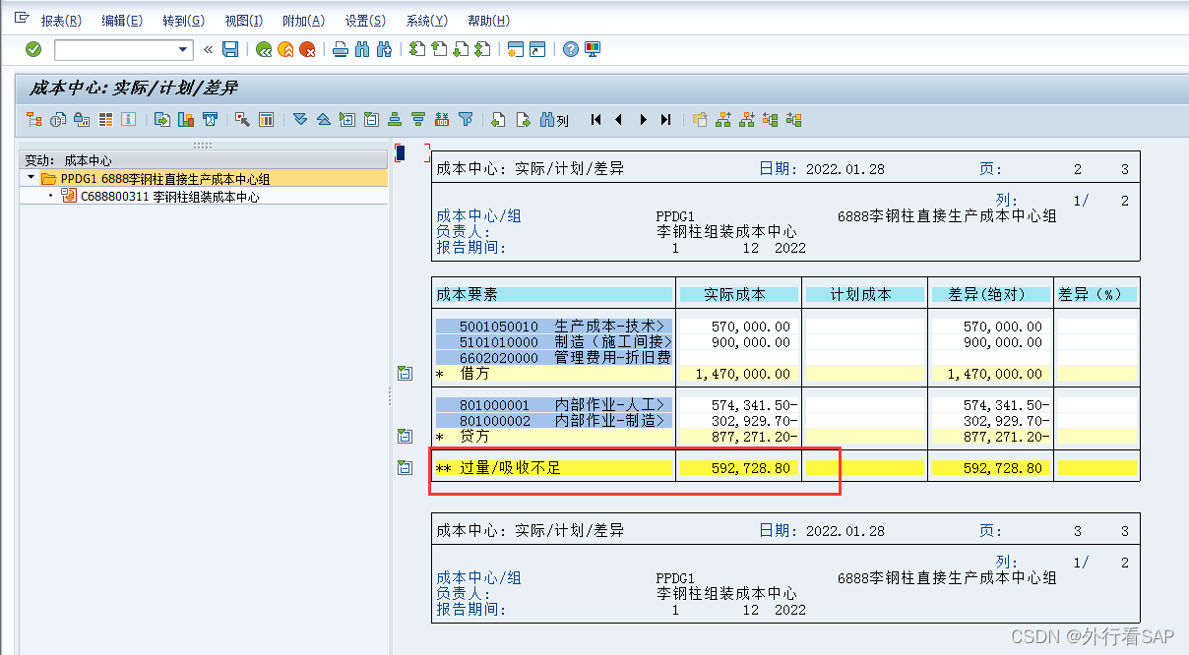Image resolution: width=1189 pixels, height=655 pixels.
Task: Click the Find (binoculars) icon
Action: click(361, 48)
